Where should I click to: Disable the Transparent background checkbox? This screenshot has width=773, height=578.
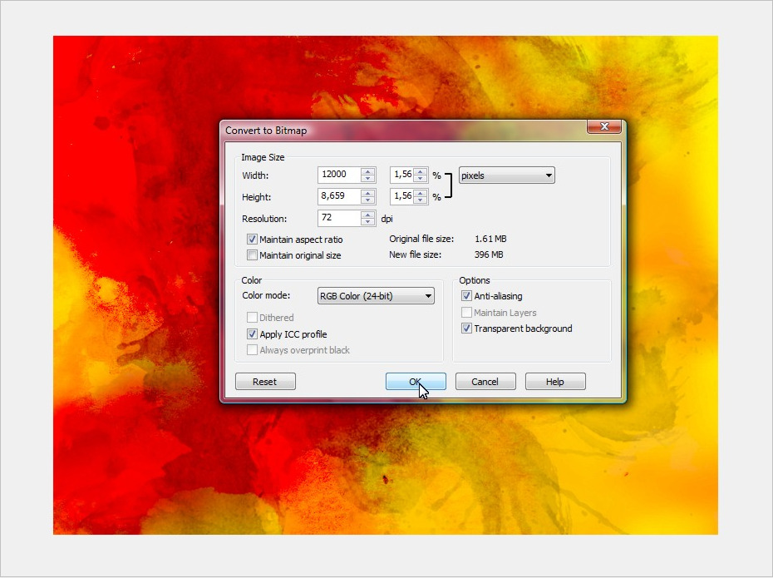pos(467,329)
